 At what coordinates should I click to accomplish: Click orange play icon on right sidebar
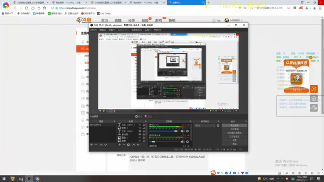[x=313, y=89]
